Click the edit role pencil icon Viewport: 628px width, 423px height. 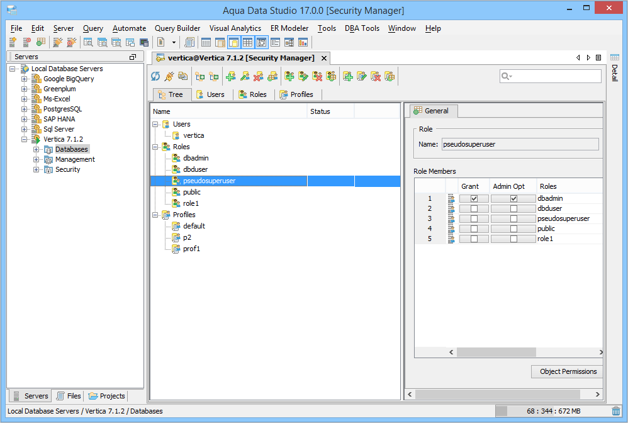pyautogui.click(x=303, y=76)
